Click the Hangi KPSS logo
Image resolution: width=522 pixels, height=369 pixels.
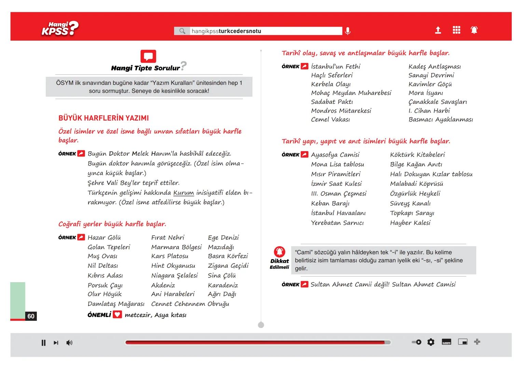pyautogui.click(x=60, y=28)
